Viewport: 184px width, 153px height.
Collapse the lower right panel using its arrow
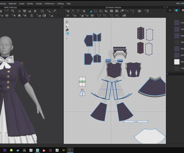pos(167,74)
